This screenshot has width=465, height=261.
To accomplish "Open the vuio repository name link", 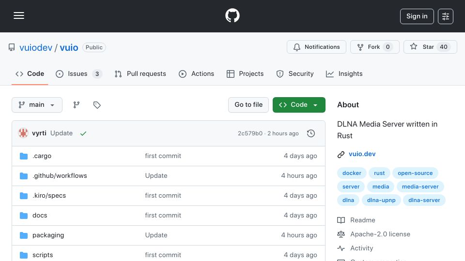I will pos(69,47).
